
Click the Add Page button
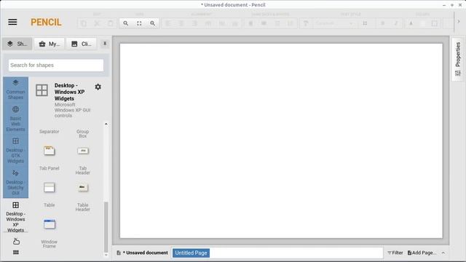(x=422, y=253)
